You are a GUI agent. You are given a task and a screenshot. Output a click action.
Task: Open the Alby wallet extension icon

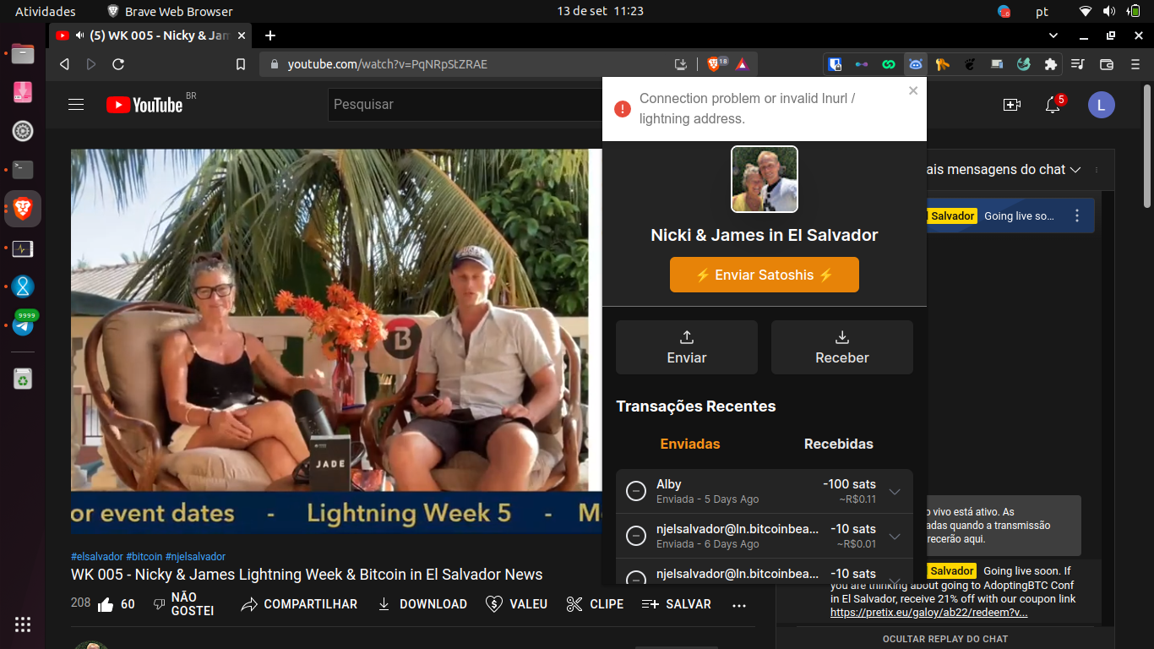916,63
